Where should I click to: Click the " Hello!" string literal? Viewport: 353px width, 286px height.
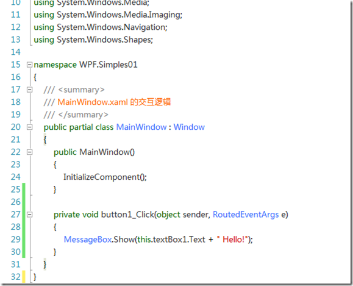(x=232, y=239)
